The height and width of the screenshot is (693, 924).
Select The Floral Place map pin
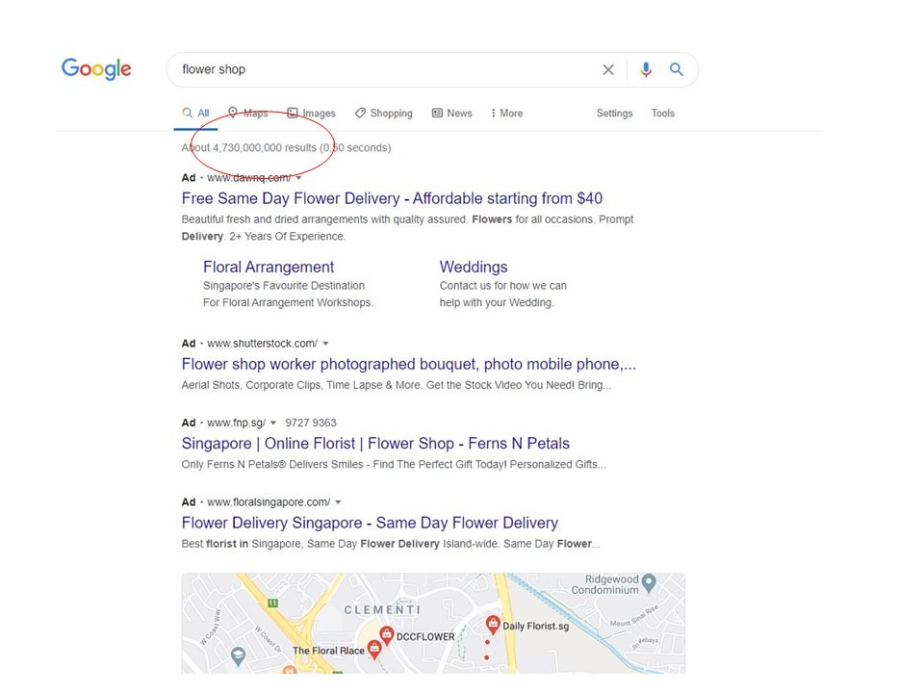374,650
